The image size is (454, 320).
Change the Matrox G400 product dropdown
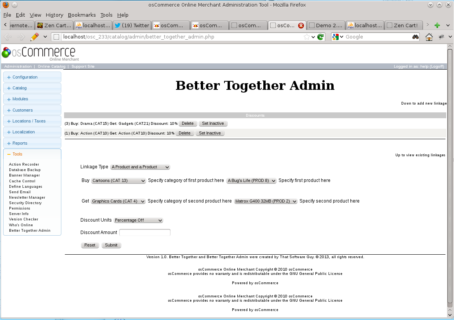[265, 201]
